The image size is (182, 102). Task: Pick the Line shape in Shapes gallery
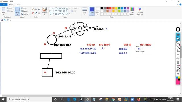[x=51, y=8]
